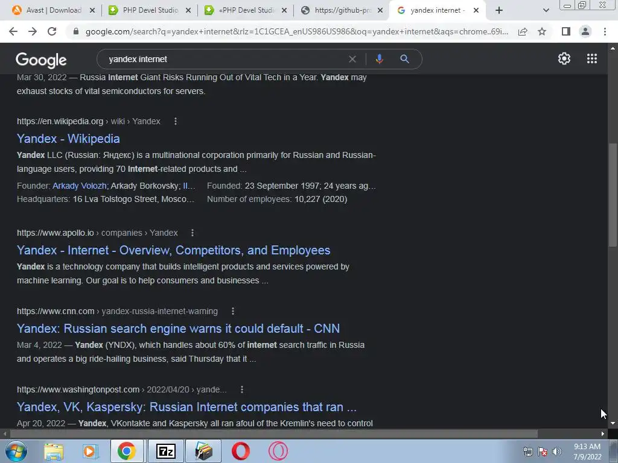The image size is (618, 463).
Task: Switch to the Avast Download tab
Action: pos(54,10)
